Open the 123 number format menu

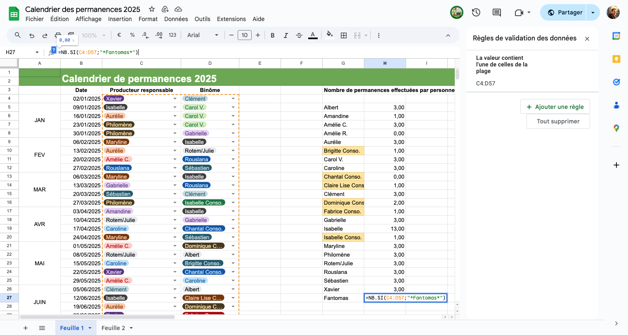pyautogui.click(x=172, y=35)
